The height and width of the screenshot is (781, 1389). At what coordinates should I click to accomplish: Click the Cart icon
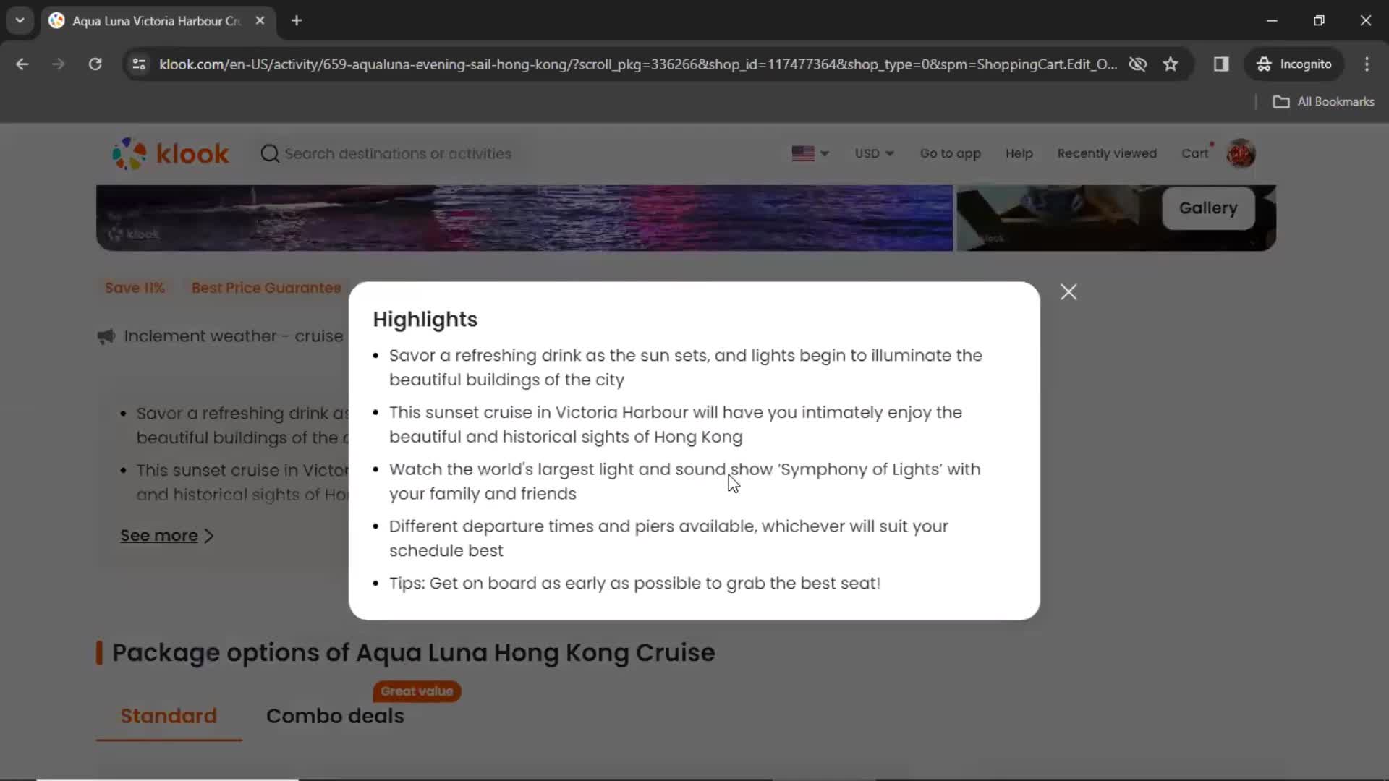(1200, 153)
